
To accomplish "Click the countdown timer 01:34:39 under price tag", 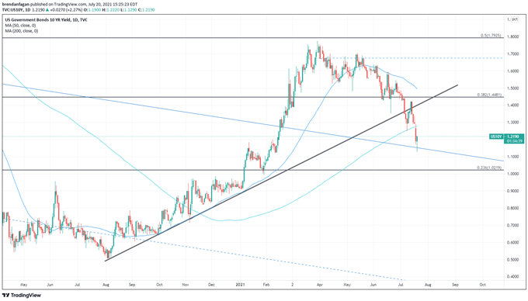I will coord(516,141).
